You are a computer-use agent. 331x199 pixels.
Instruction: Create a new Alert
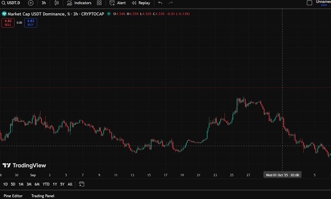pos(118,3)
